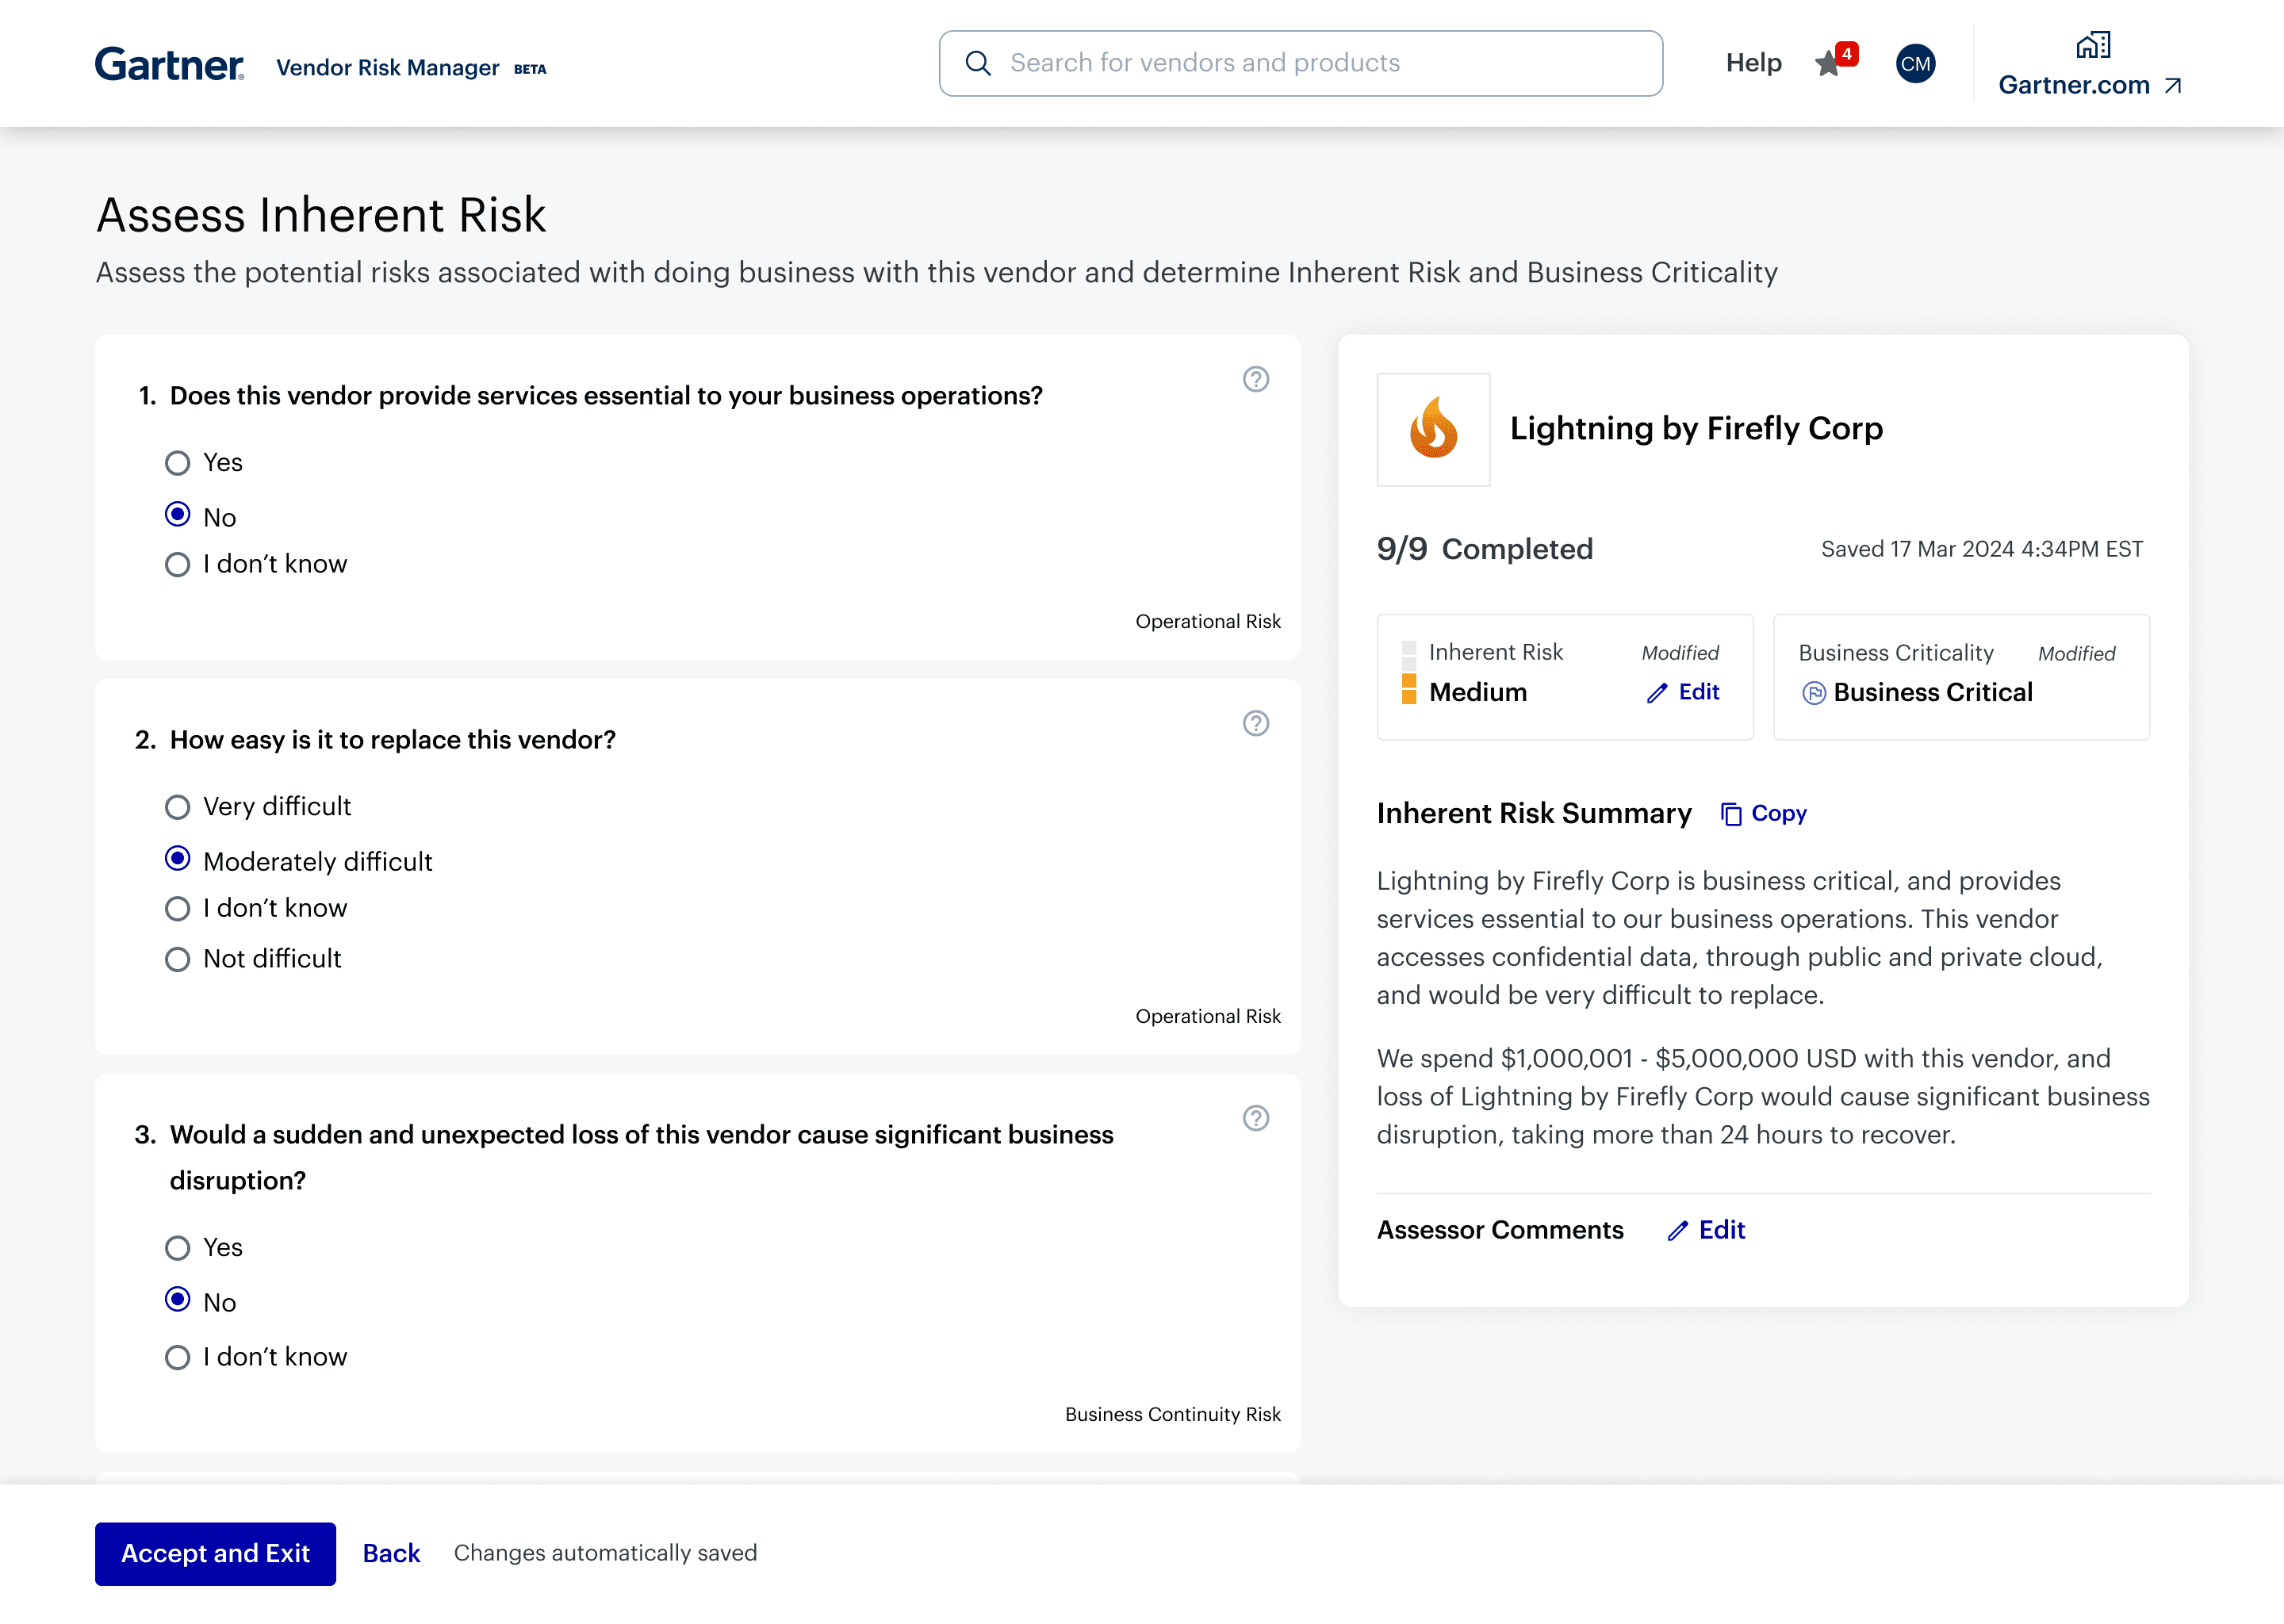Go Back to the previous step

(x=391, y=1553)
